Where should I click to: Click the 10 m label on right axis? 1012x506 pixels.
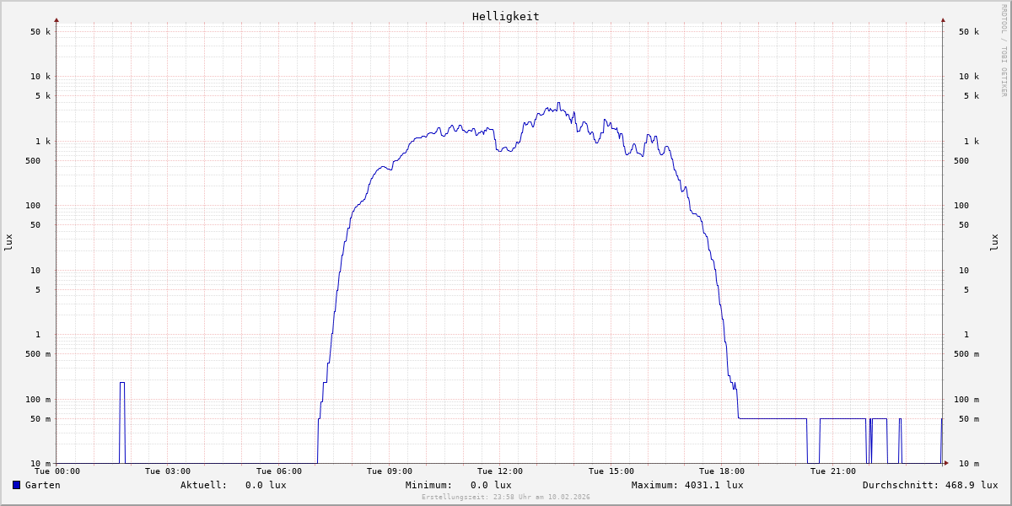coord(969,464)
